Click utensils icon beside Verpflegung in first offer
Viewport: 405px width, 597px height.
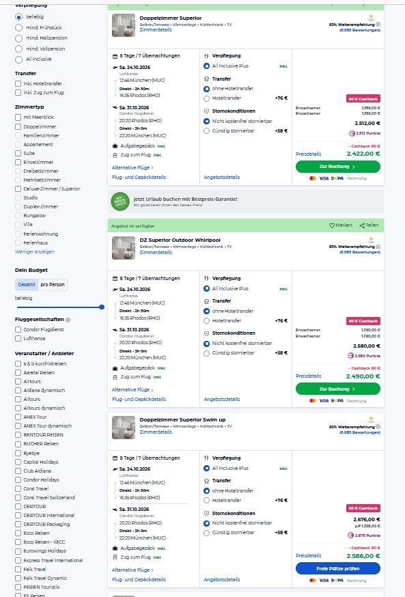pos(206,55)
